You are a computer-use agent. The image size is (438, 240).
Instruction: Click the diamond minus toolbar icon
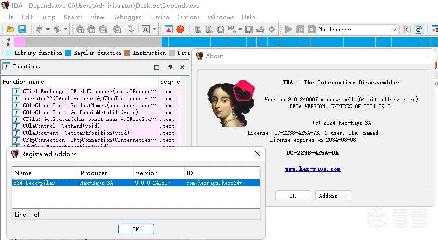pyautogui.click(x=272, y=29)
